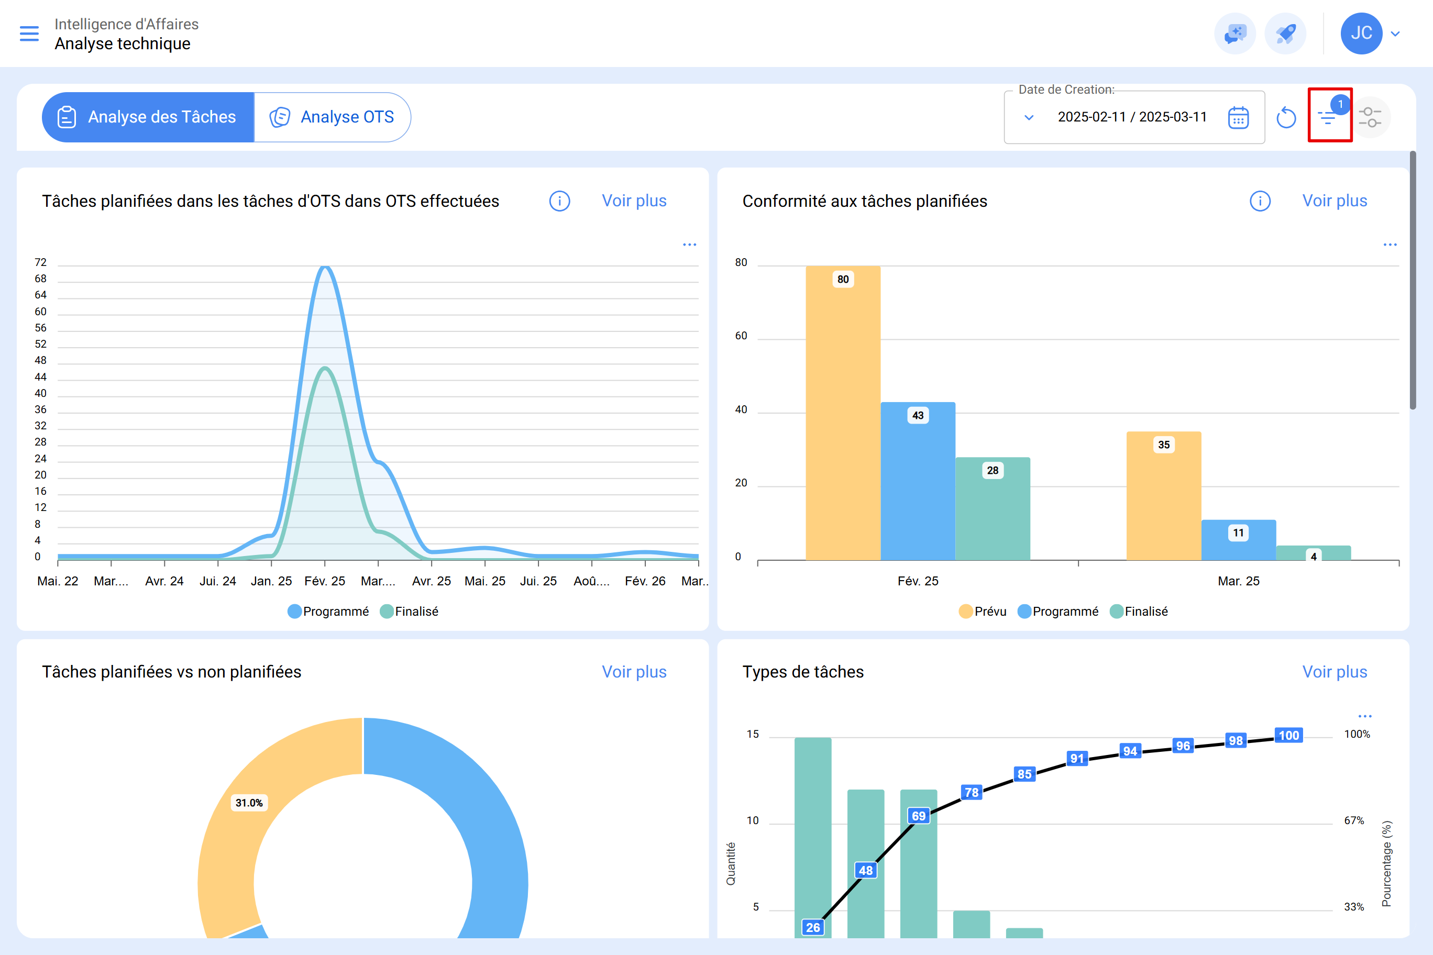Expand the Date de Creation dropdown arrow
This screenshot has height=955, width=1433.
coord(1029,117)
